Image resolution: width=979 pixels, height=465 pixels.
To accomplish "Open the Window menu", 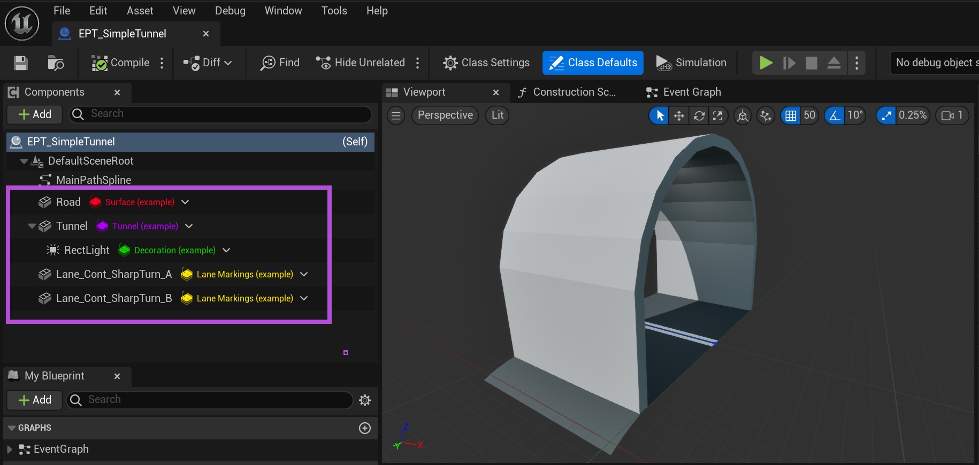I will [x=284, y=11].
